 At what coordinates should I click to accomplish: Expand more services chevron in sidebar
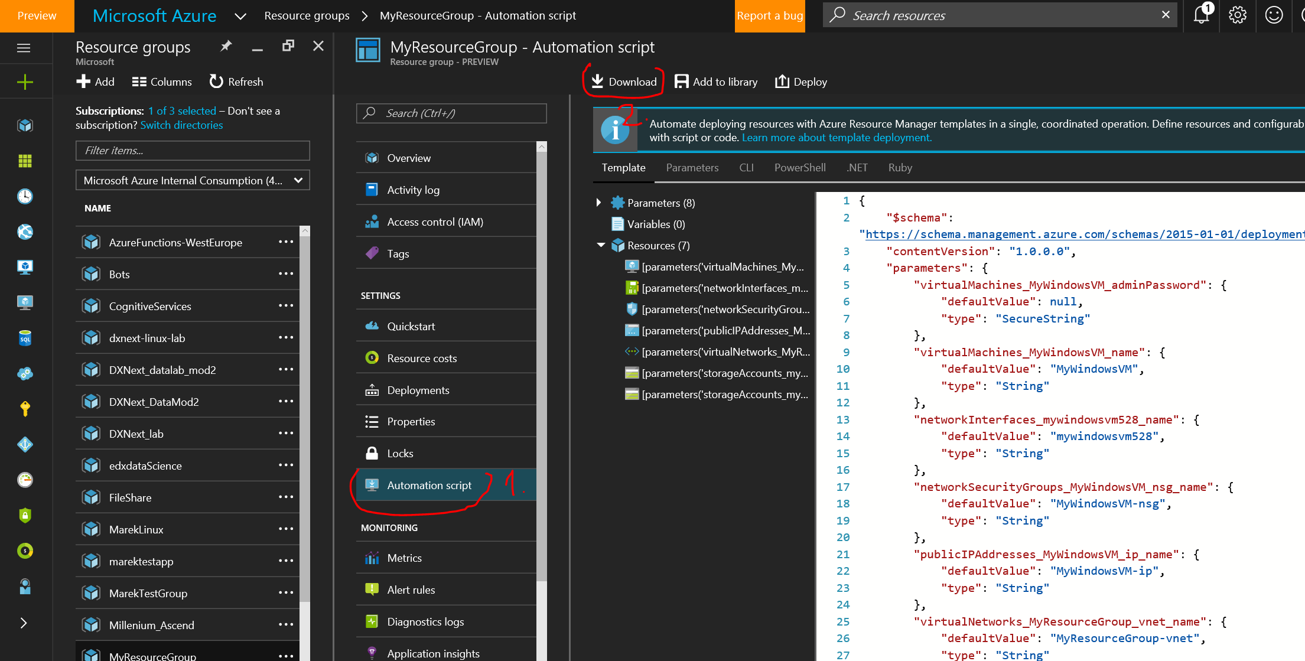click(24, 623)
